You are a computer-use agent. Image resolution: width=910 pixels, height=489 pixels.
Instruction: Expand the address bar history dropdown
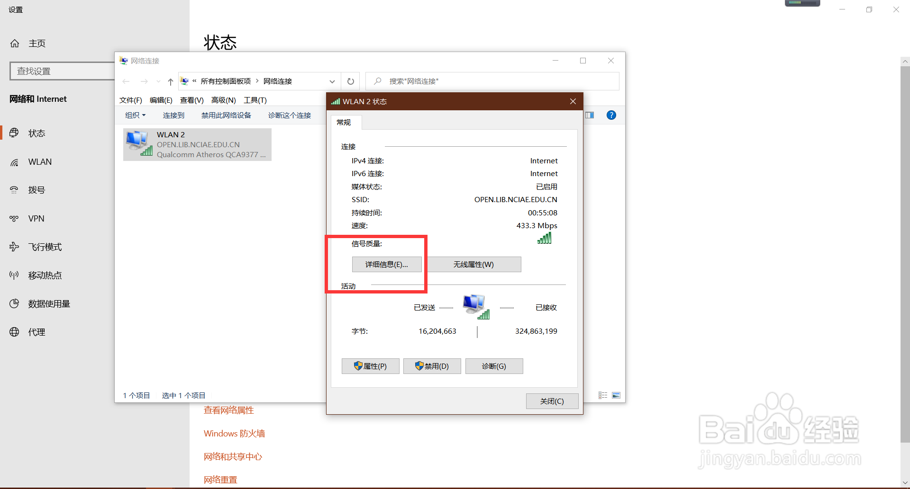point(332,81)
